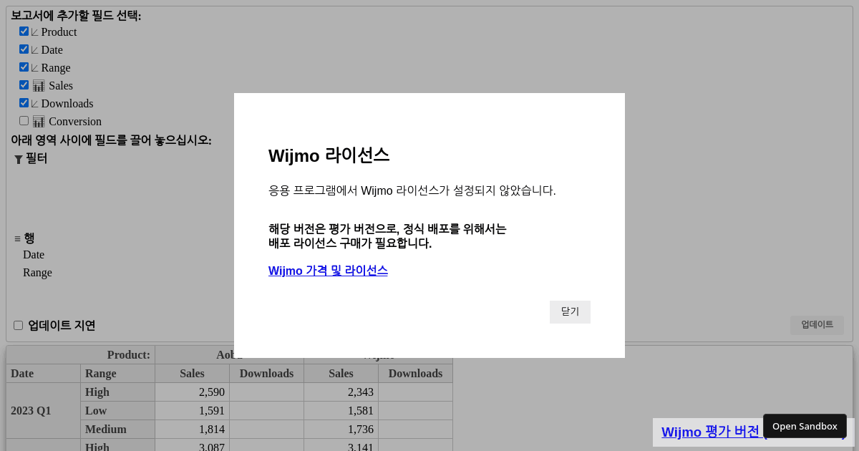Click the Product field label

[59, 32]
